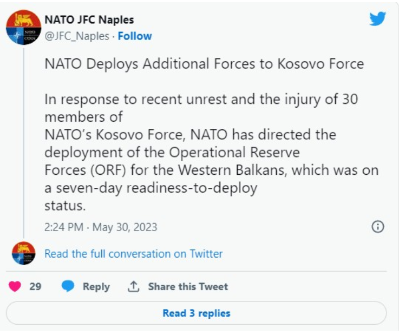This screenshot has width=399, height=335.
Task: Open the 2:24 PM time link
Action: [x=63, y=227]
